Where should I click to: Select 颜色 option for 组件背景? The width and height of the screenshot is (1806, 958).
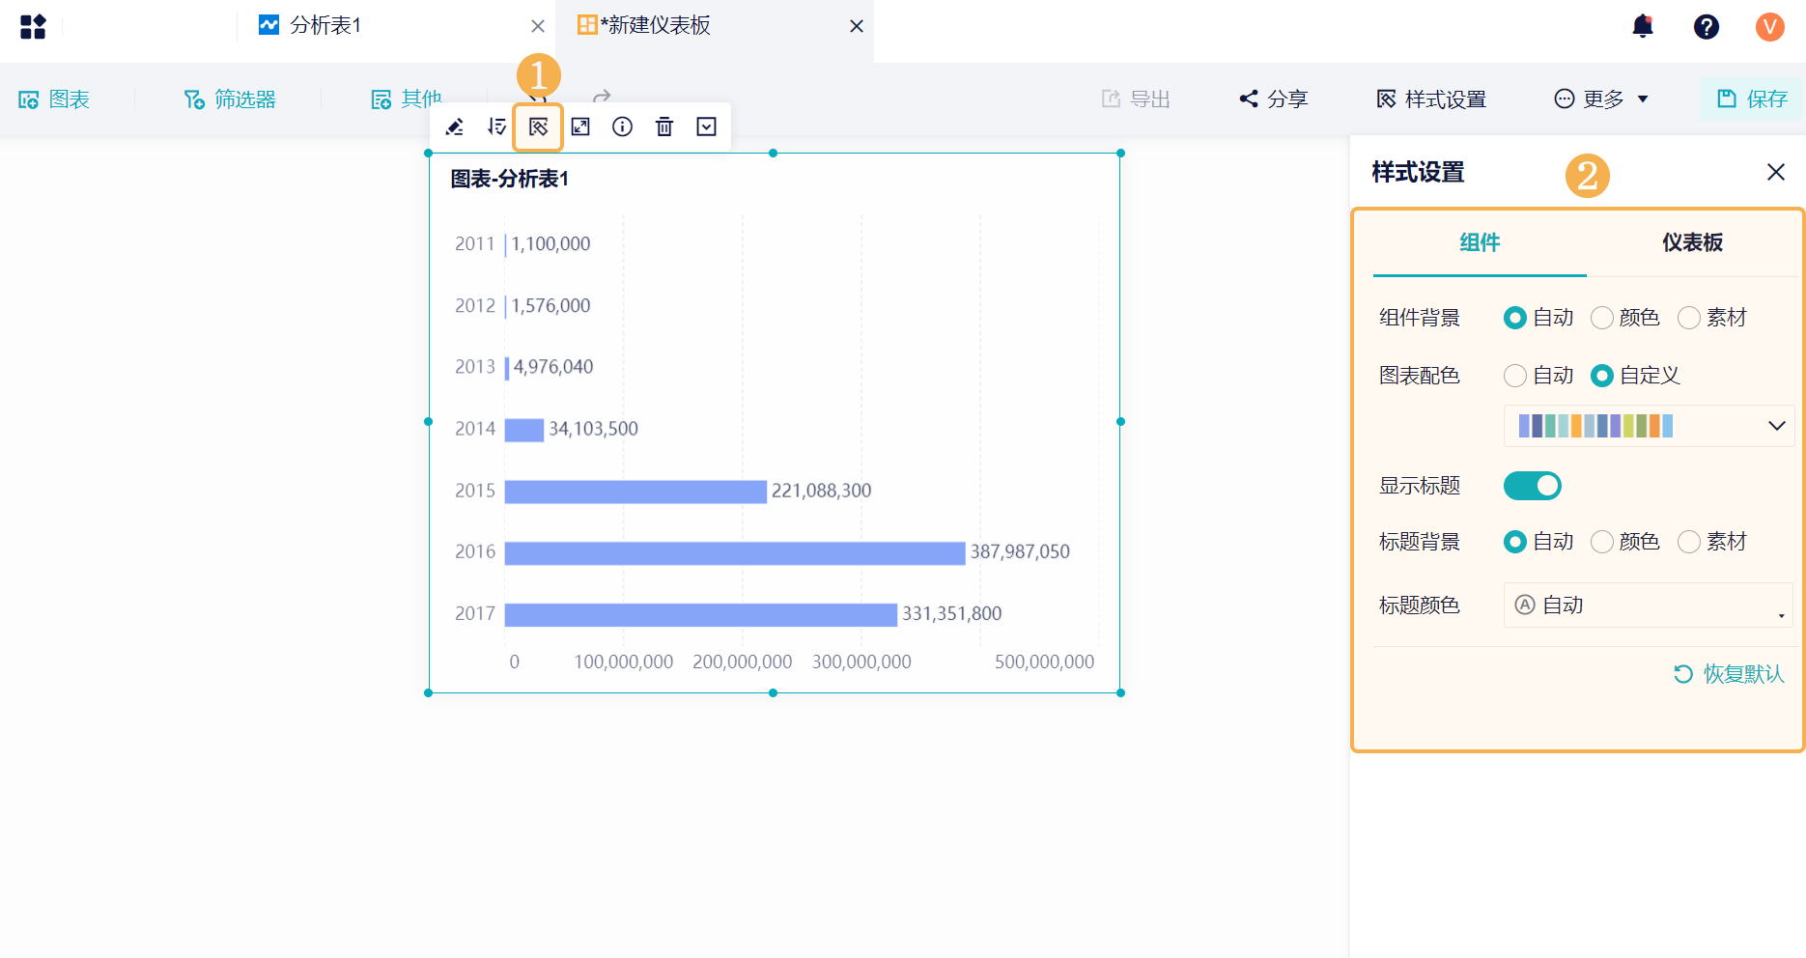pyautogui.click(x=1603, y=318)
